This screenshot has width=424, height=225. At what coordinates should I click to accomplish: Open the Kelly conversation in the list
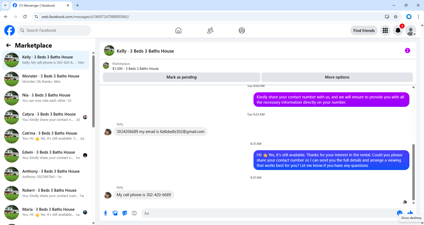click(46, 60)
